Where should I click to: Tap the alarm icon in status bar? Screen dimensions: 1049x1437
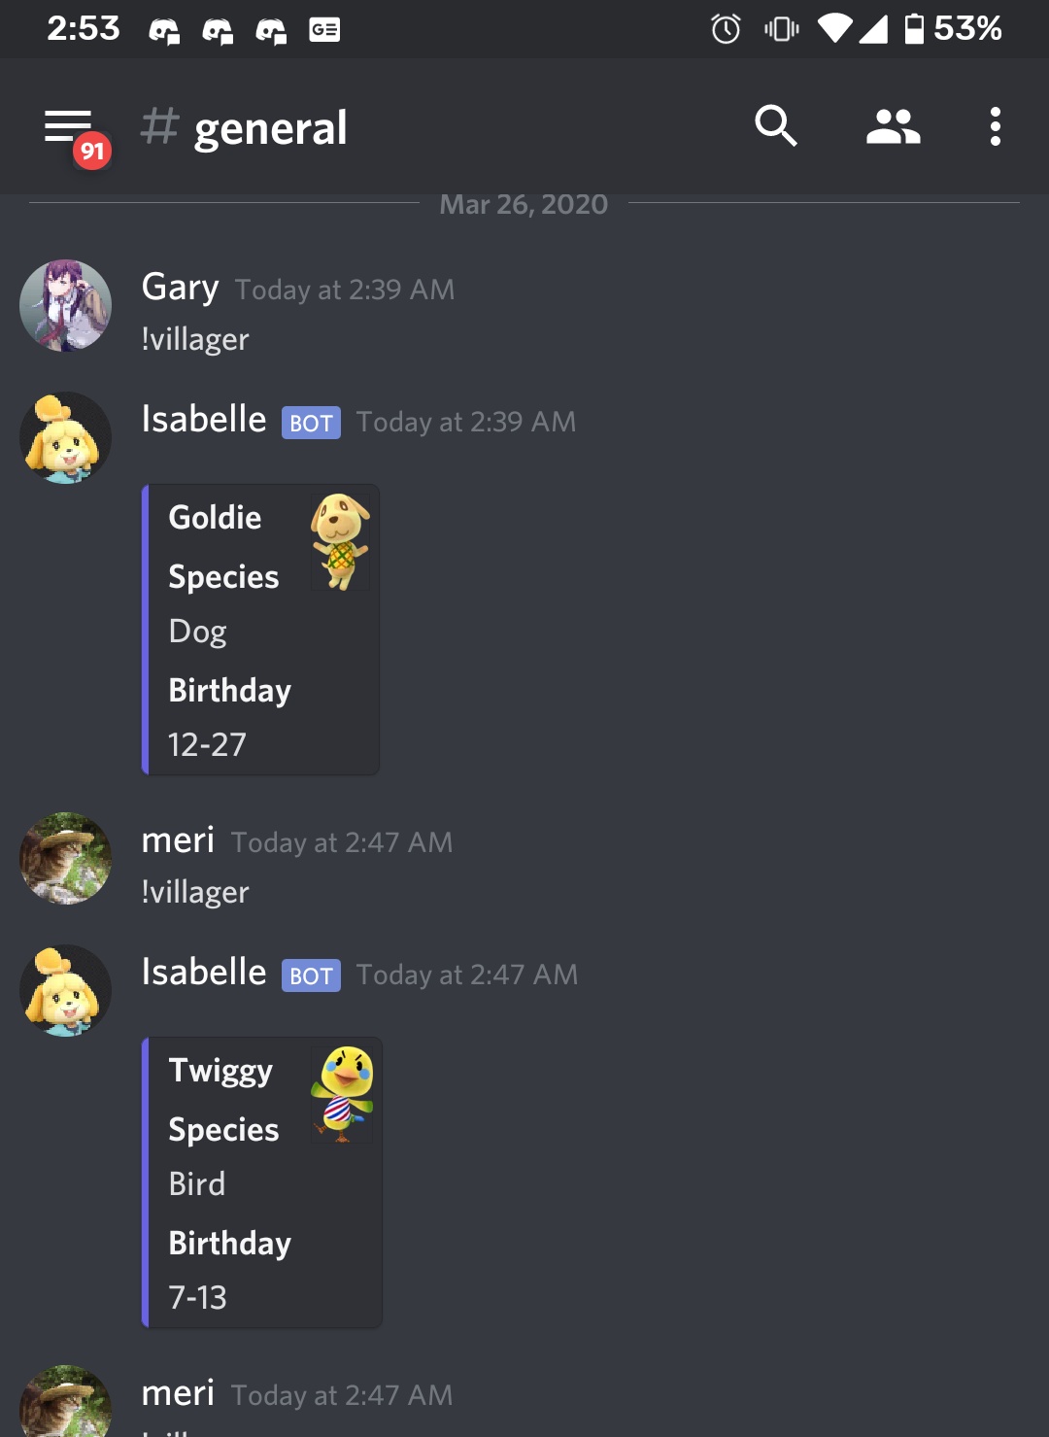pyautogui.click(x=726, y=29)
